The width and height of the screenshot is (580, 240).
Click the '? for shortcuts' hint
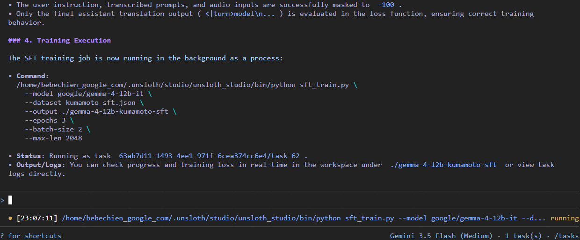coord(31,236)
